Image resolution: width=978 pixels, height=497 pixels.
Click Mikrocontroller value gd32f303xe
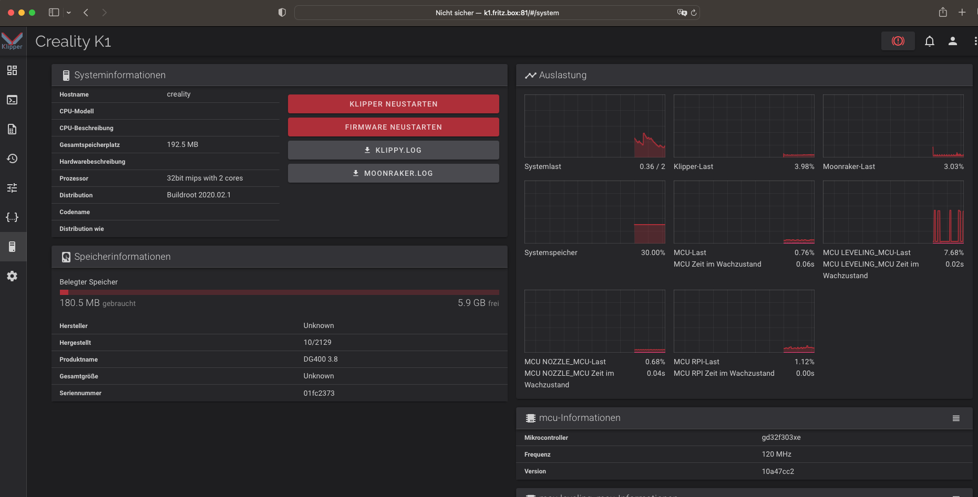781,437
